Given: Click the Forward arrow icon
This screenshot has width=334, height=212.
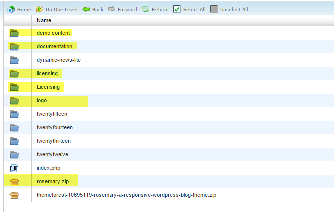Looking at the screenshot, I should click(111, 9).
